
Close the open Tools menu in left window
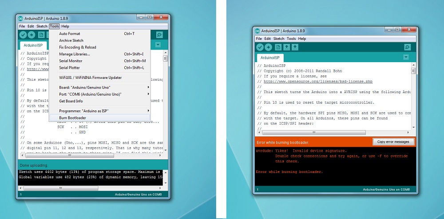tap(54, 26)
